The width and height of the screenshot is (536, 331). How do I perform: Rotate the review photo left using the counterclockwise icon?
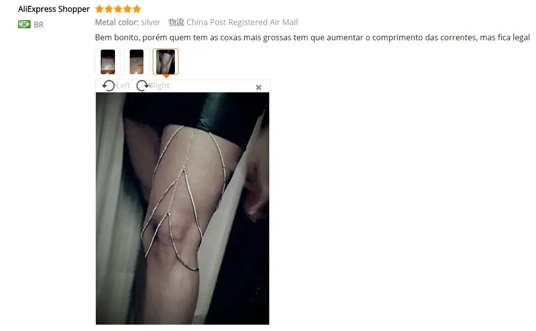pos(109,85)
